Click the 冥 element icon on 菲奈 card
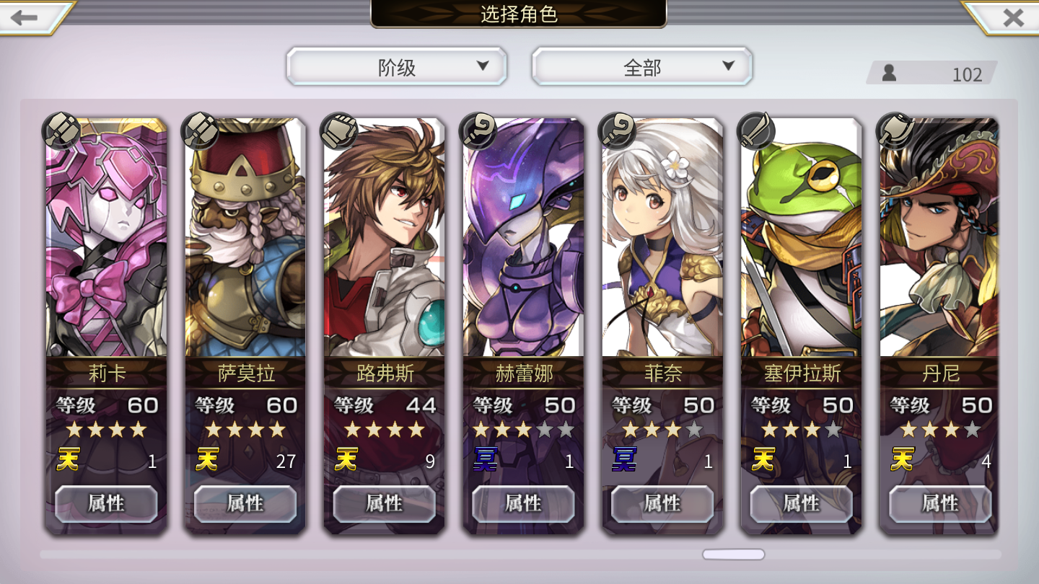Image resolution: width=1039 pixels, height=584 pixels. click(x=624, y=459)
